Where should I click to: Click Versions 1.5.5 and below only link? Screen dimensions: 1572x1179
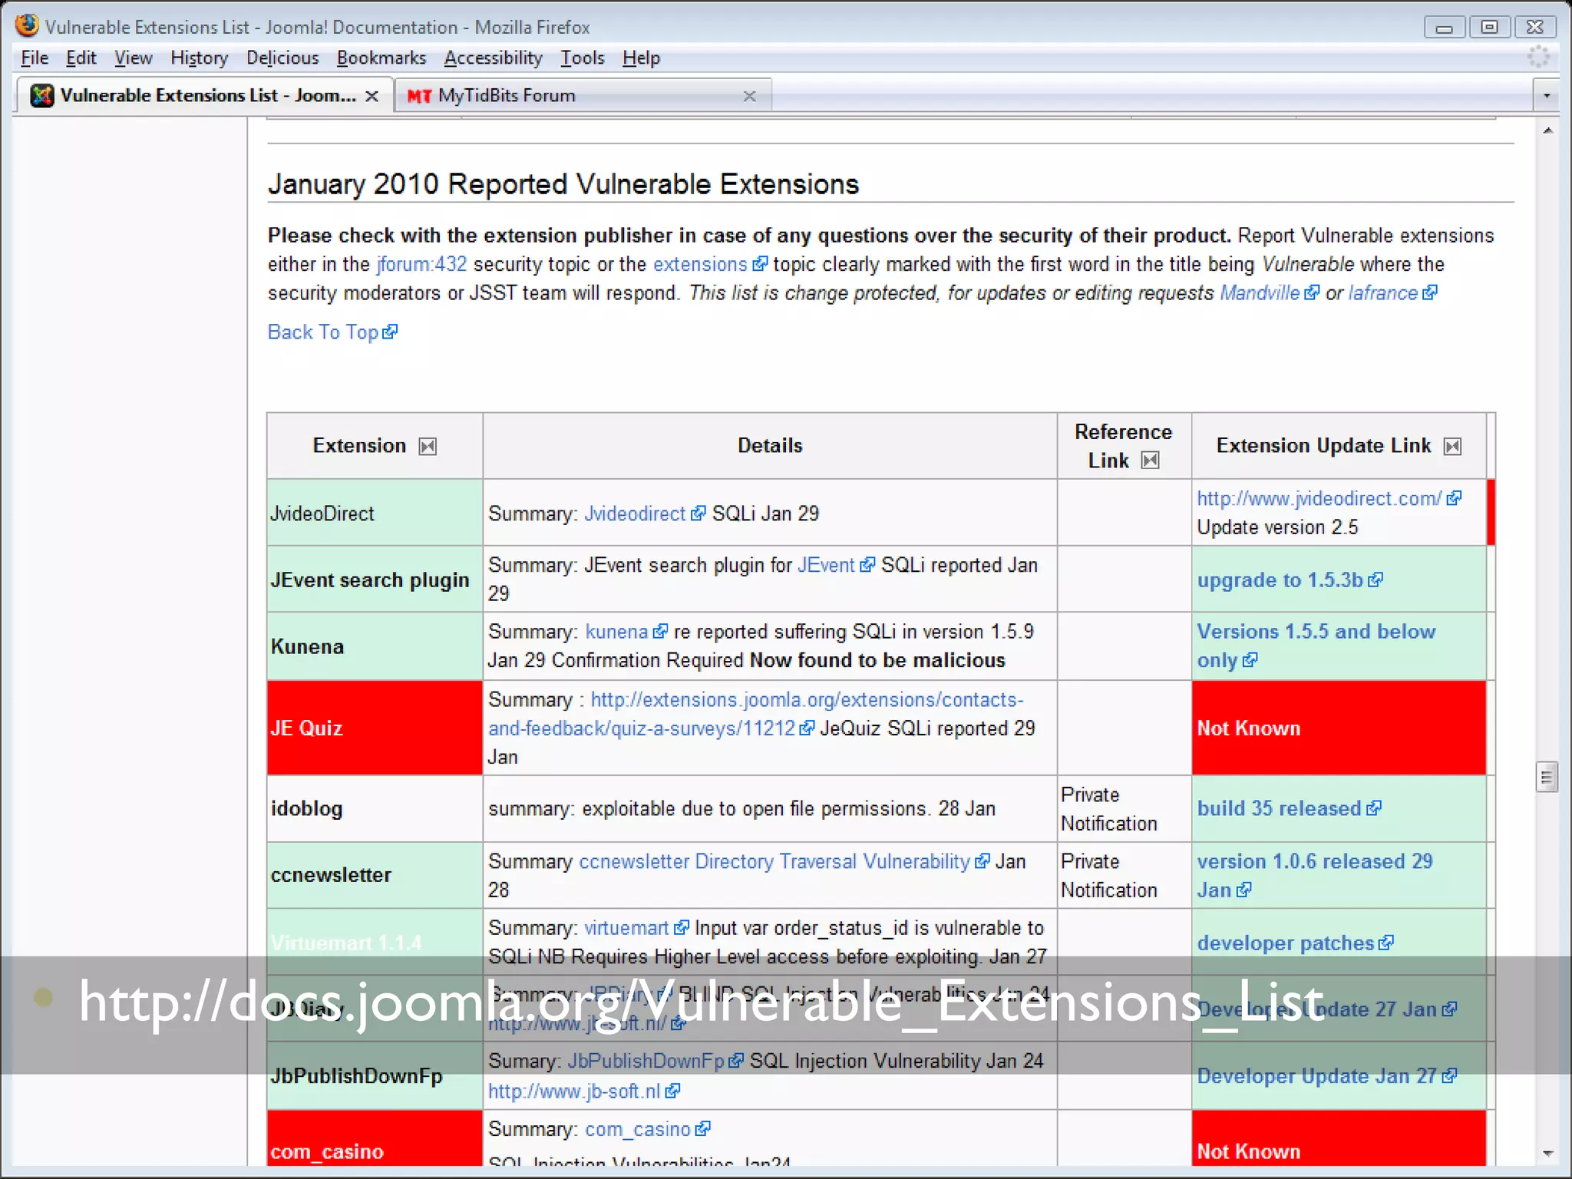(x=1316, y=646)
